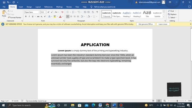Open the Change Case dropdown
This screenshot has width=192, height=108.
57,12
